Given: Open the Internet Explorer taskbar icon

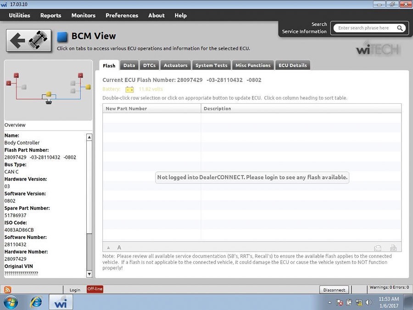Looking at the screenshot, I should (x=36, y=302).
